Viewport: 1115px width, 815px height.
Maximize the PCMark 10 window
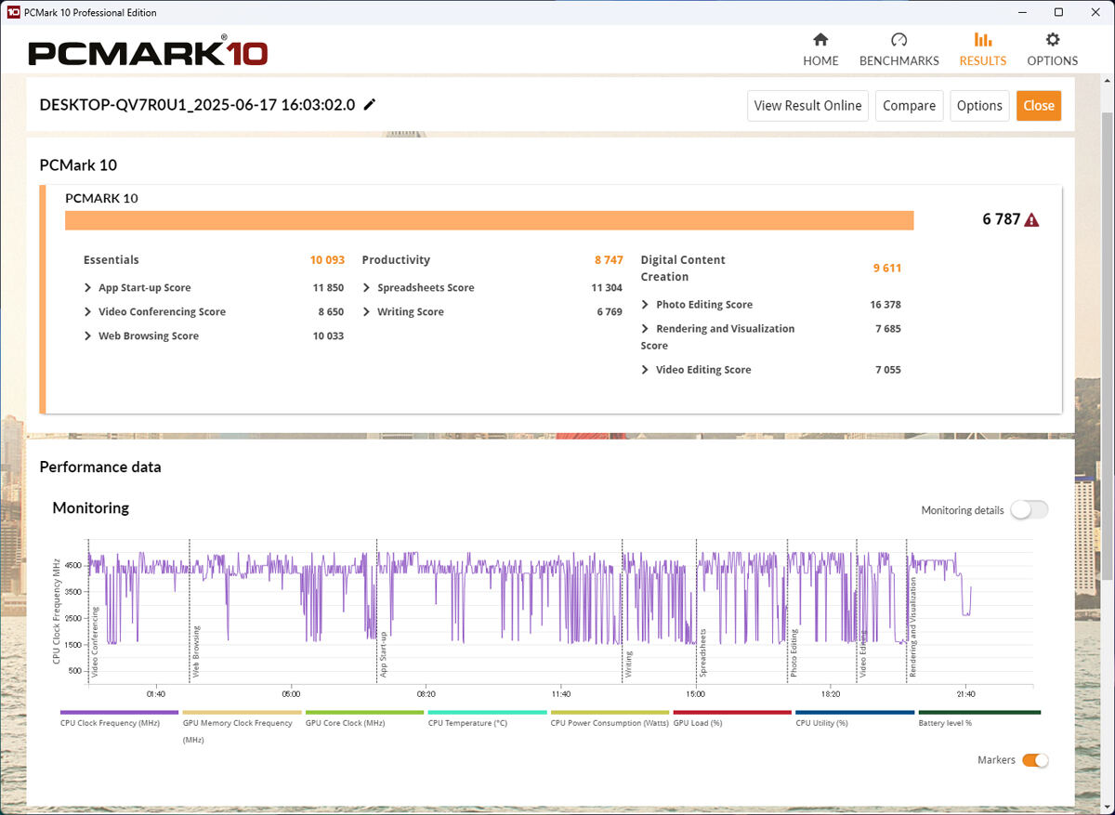click(1058, 12)
